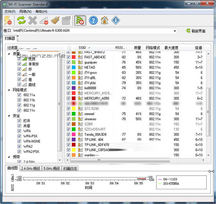Click the 刷新界面 refresh button
The width and height of the screenshot is (216, 204).
[x=196, y=31]
